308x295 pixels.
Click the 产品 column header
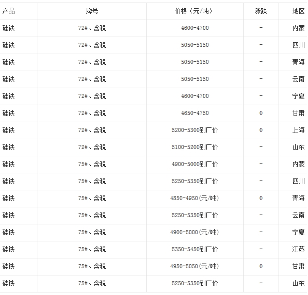[8, 11]
